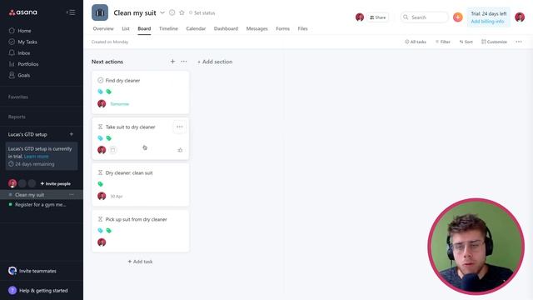Open more actions on Take suit to dry cleaner card
The image size is (533, 300).
tap(180, 127)
